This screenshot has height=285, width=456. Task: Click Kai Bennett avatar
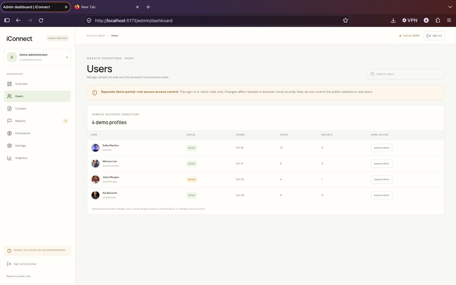[x=95, y=195]
